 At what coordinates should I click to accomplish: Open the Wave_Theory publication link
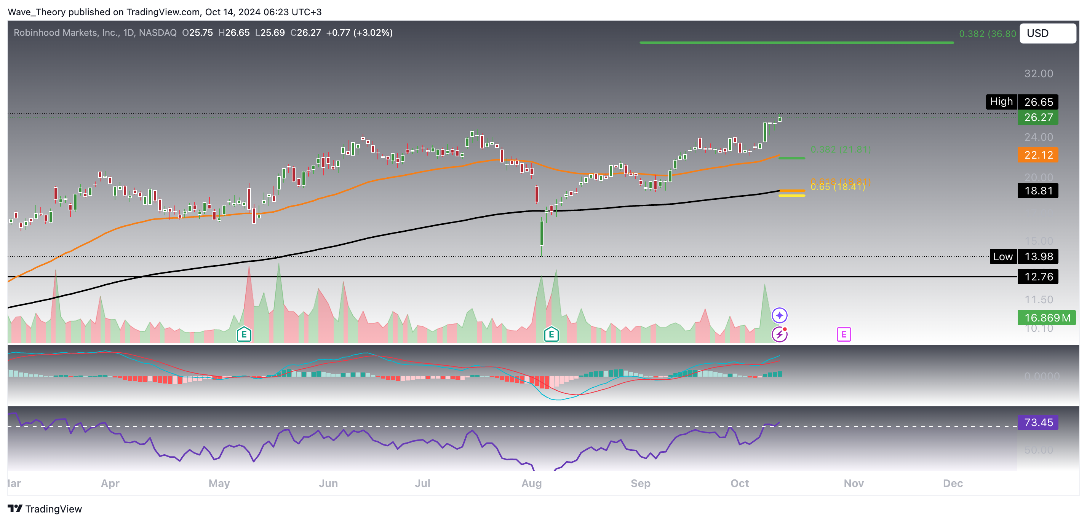pyautogui.click(x=37, y=12)
